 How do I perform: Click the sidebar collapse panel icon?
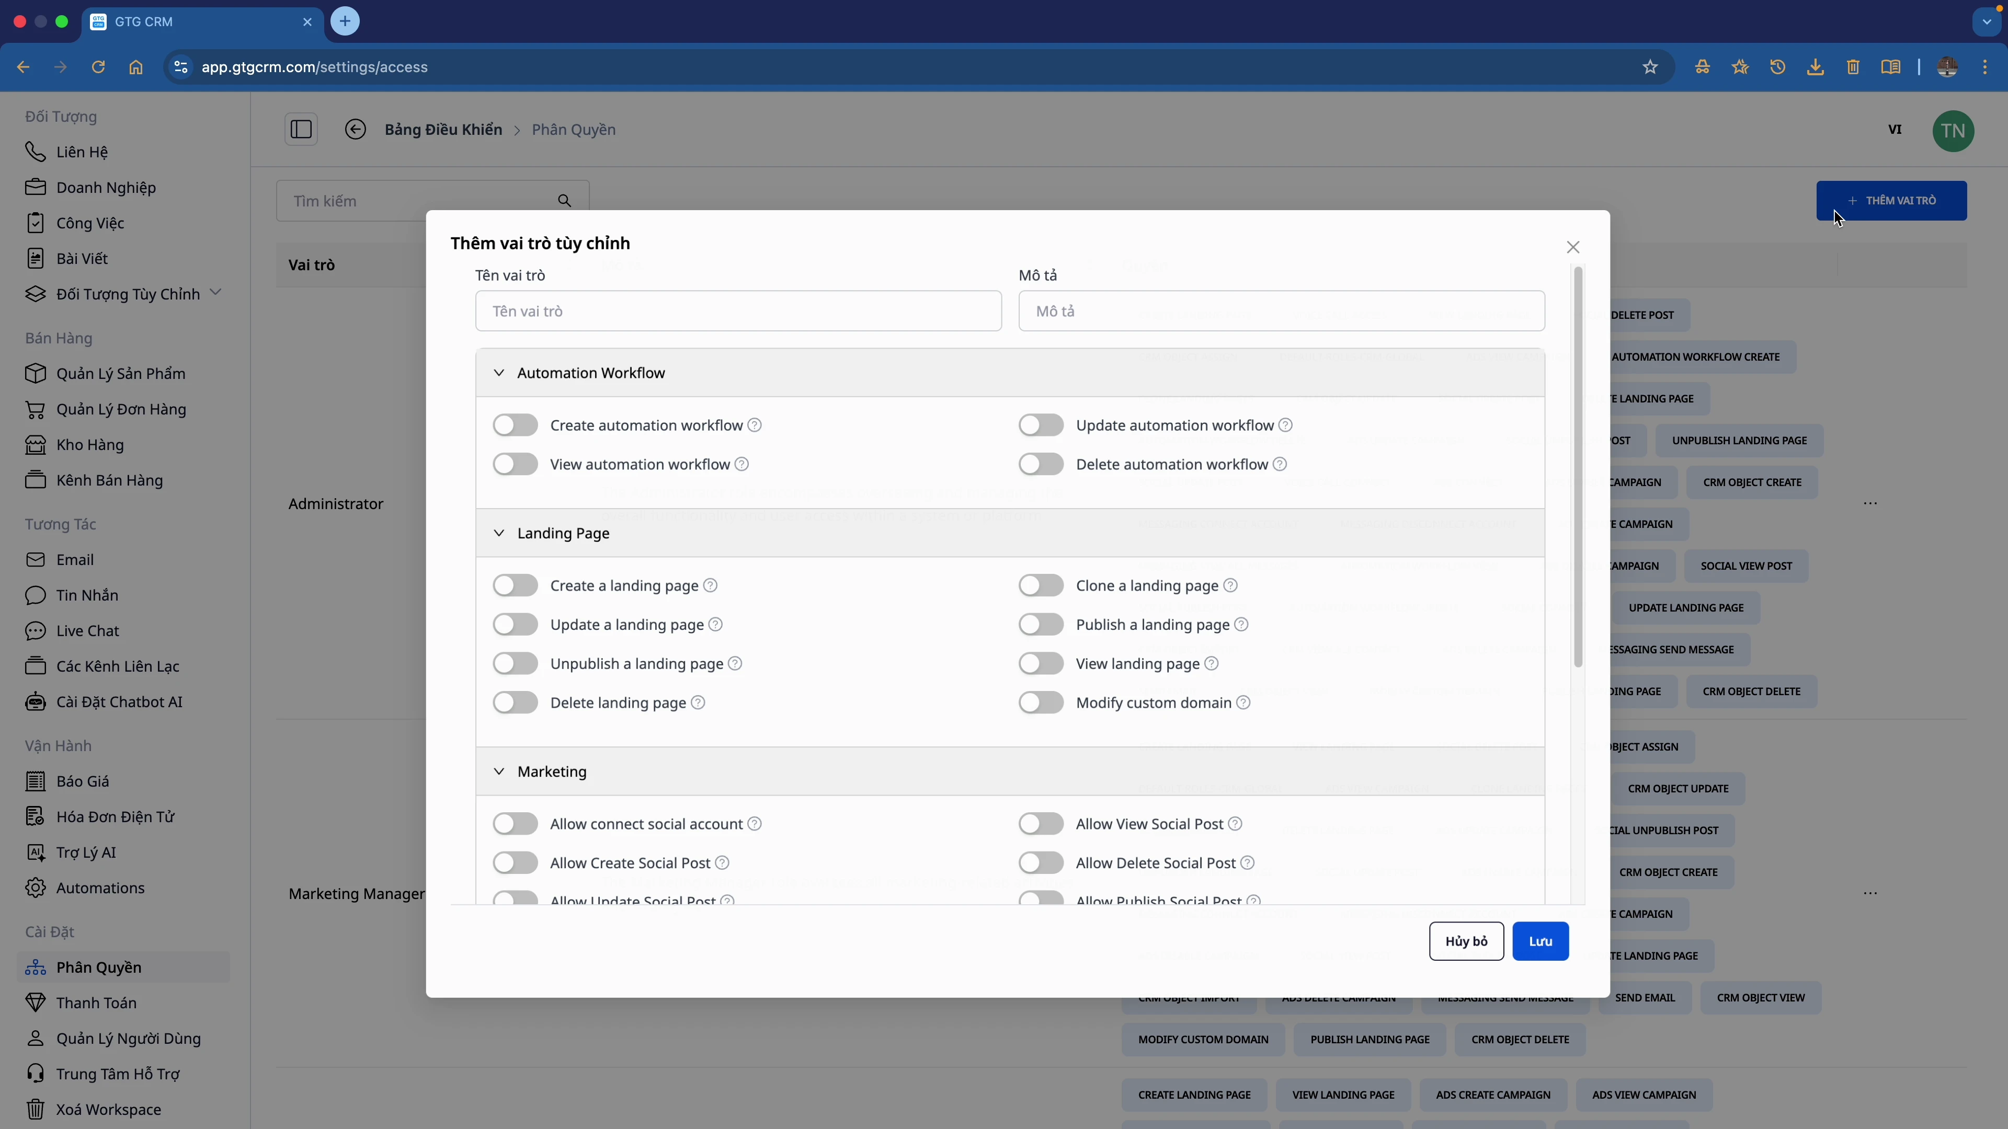(301, 129)
